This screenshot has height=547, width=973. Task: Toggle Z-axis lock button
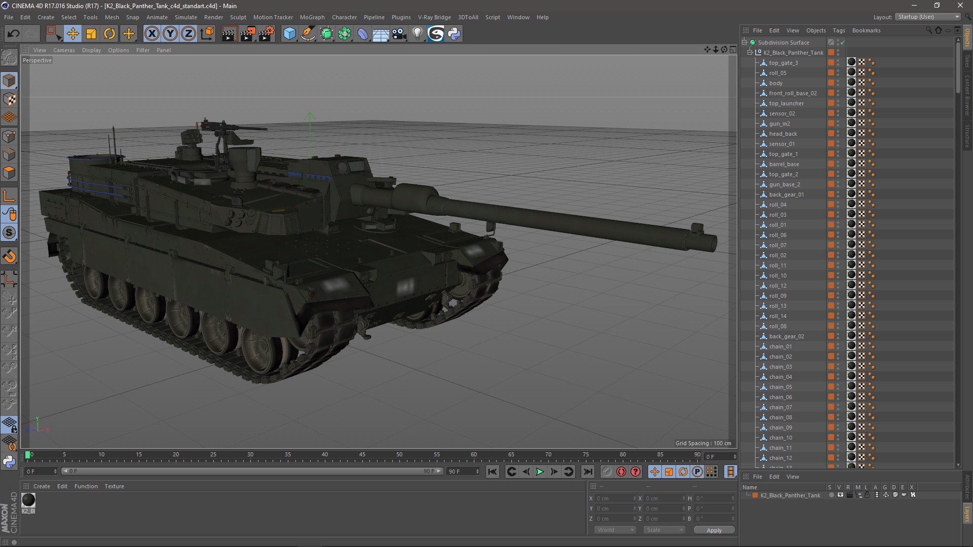point(188,34)
